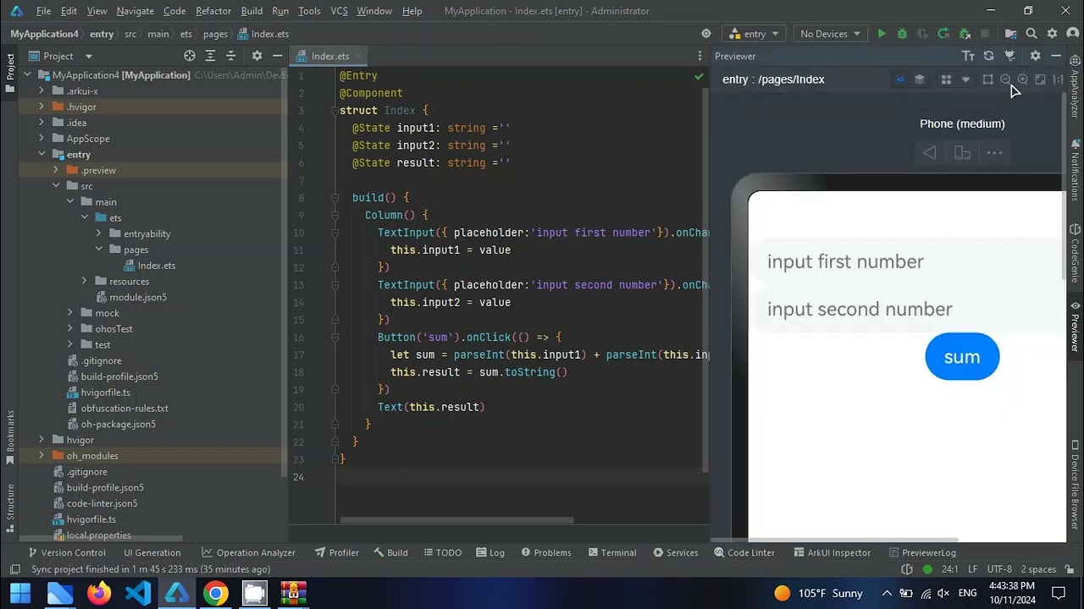
Task: Open the entry run configuration dropdown
Action: coord(755,34)
